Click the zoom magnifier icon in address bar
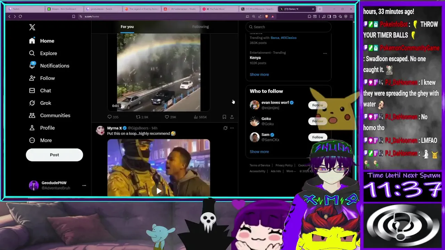 pos(253,16)
